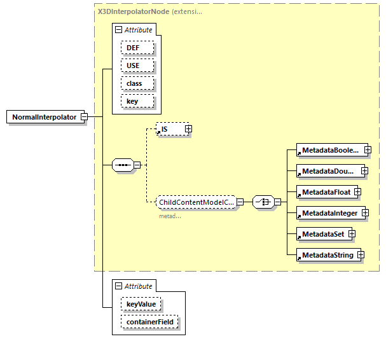The image size is (386, 346).
Task: Collapse the ChildContentModelCore group
Action: [x=240, y=202]
